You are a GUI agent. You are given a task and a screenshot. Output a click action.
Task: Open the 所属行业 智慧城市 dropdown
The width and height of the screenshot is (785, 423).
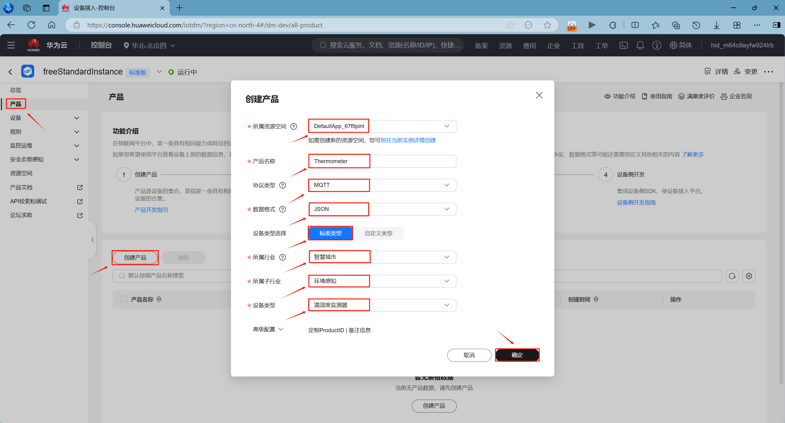coord(382,257)
